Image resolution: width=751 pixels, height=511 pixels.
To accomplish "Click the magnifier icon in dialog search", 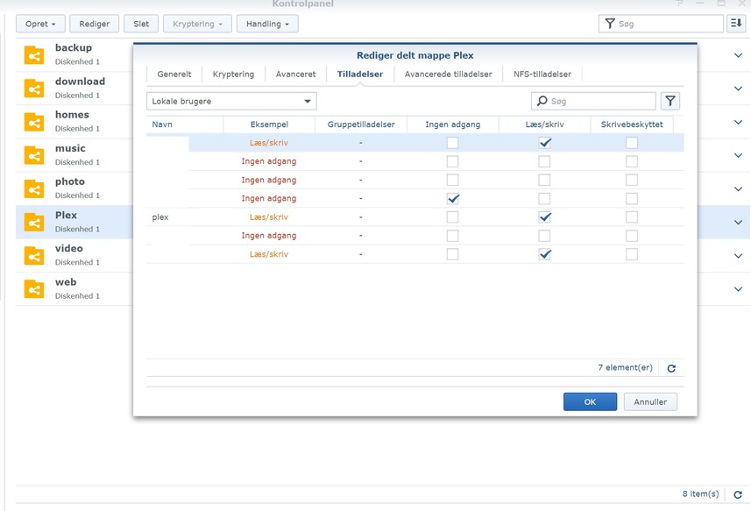I will coord(542,101).
